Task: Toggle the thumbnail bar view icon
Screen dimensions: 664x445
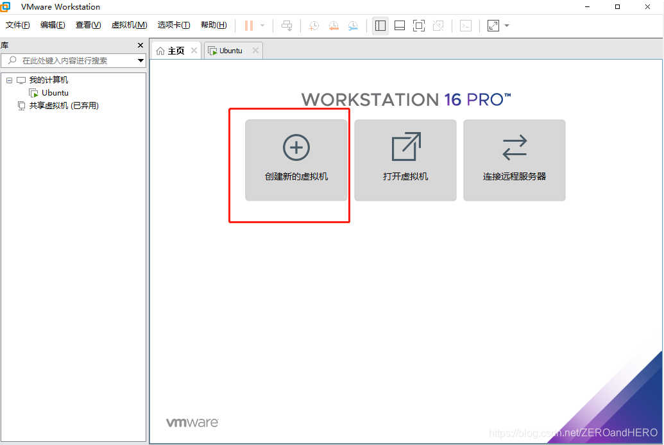Action: tap(399, 26)
